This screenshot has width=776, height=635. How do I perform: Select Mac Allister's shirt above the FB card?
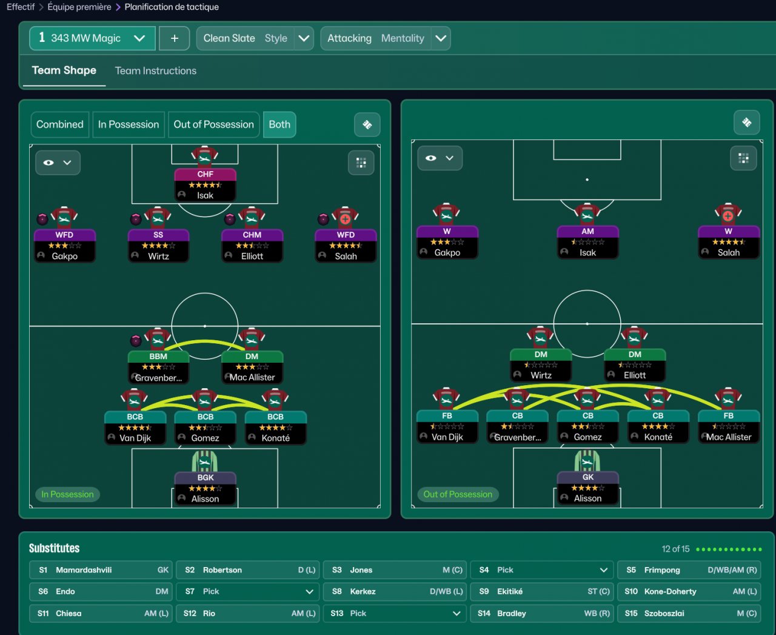pyautogui.click(x=728, y=398)
